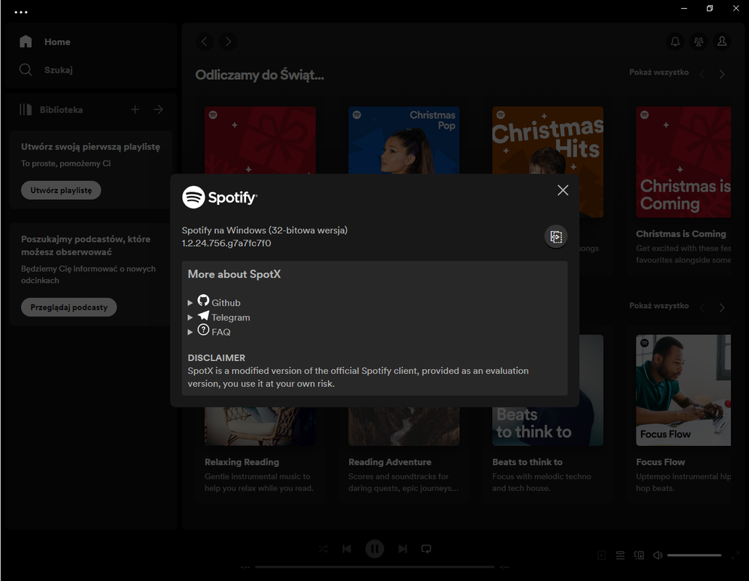Screen dimensions: 749x581
Task: Next arrow for Odliczamy do Świąt carousel
Action: click(721, 74)
